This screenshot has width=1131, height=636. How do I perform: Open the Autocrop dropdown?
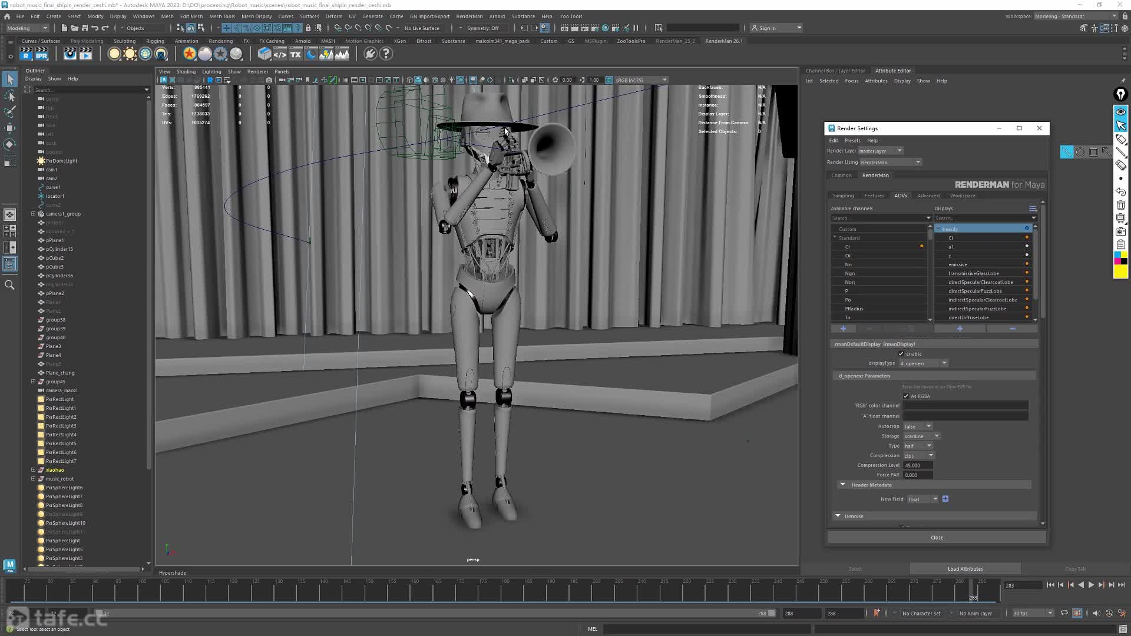pos(918,426)
